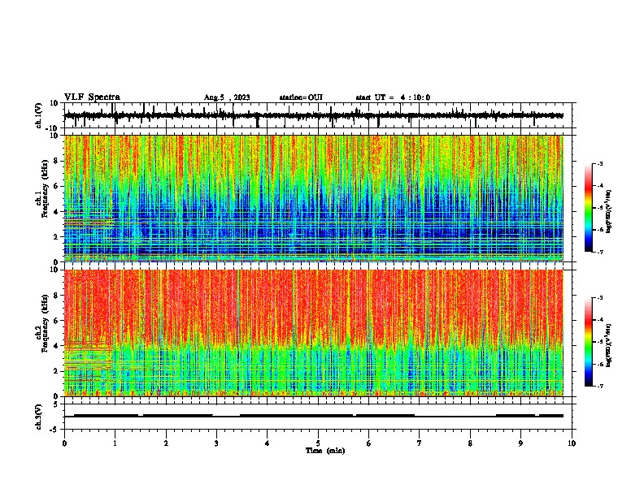Viewport: 644px width, 497px height.
Task: Click time axis tick label "3"
Action: point(216,443)
